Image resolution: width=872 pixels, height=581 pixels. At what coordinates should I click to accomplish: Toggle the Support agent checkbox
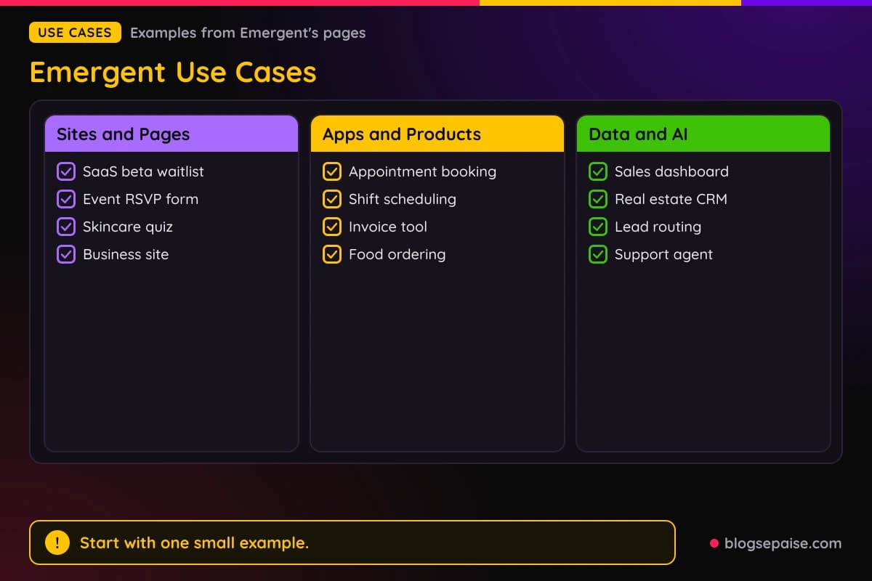tap(598, 254)
